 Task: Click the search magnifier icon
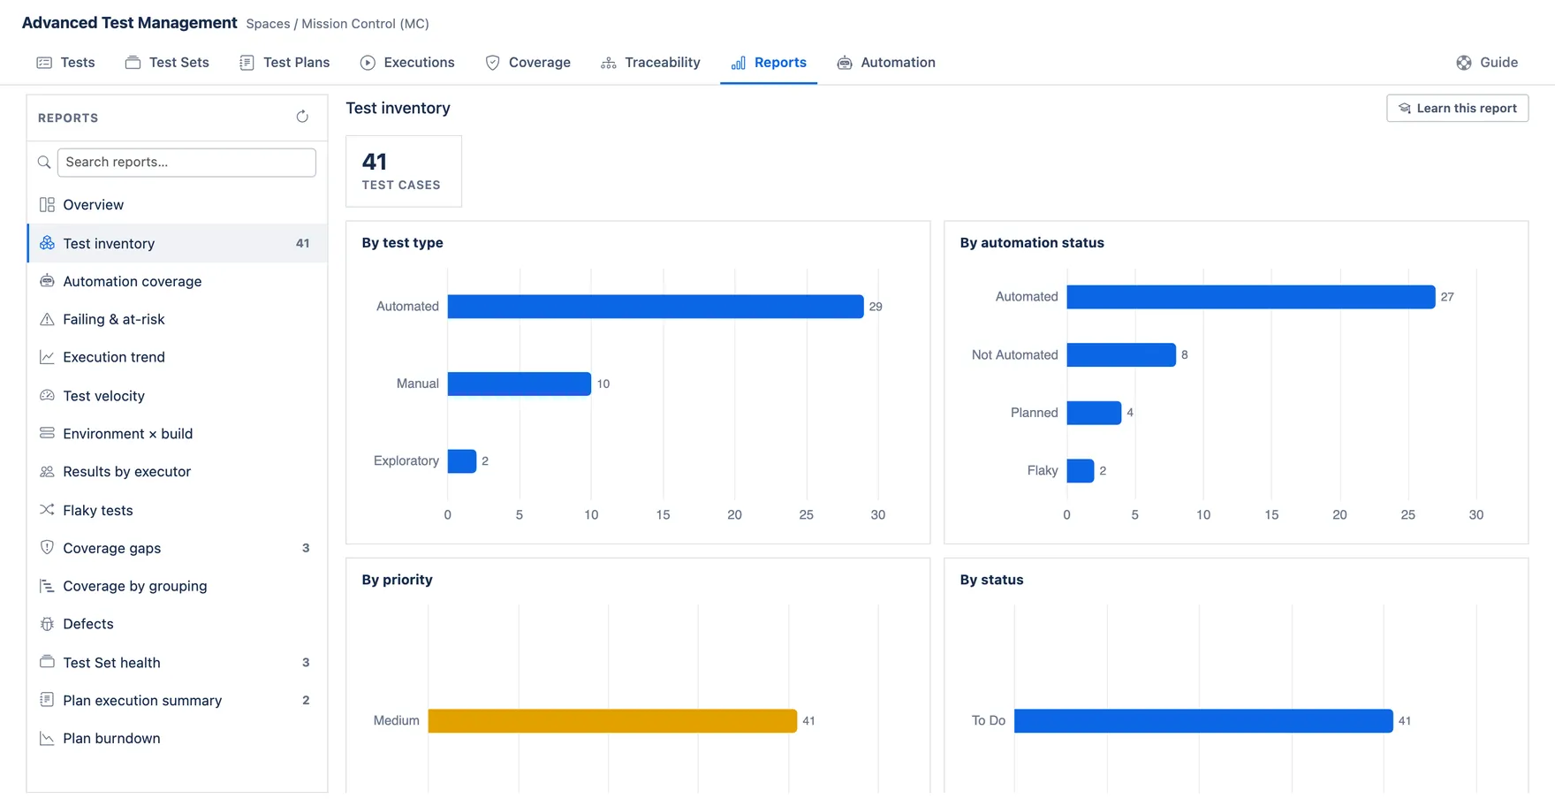[x=44, y=163]
